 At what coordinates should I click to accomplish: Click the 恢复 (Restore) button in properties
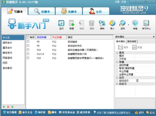tap(137, 47)
